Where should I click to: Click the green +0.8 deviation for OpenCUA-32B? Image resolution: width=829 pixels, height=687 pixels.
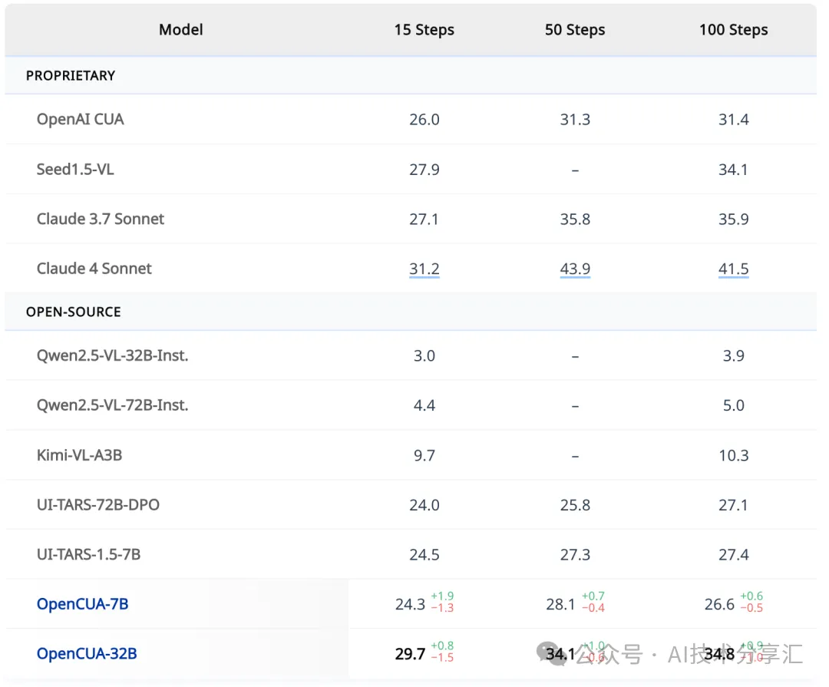pyautogui.click(x=442, y=646)
